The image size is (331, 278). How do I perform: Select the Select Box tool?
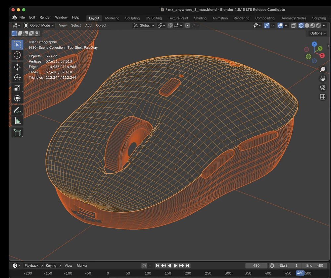click(17, 45)
